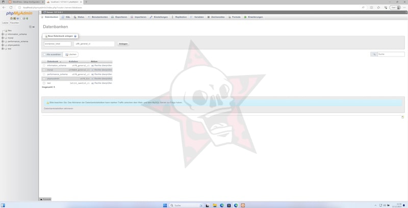408x208 pixels.
Task: Click Neu in navigation tree
Action: (x=10, y=31)
